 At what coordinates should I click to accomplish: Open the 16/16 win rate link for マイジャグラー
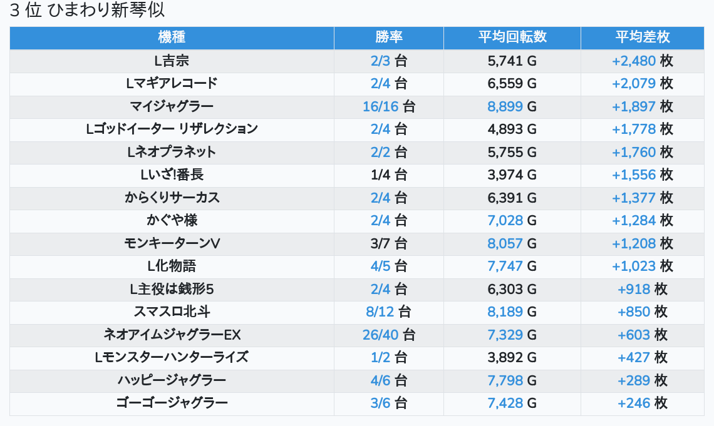[x=380, y=106]
